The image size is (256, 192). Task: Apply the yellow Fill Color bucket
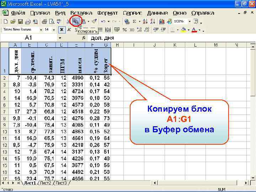tap(184, 30)
